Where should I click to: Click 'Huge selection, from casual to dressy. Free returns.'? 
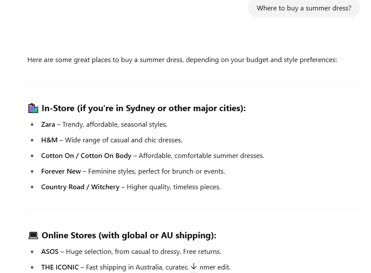143,252
